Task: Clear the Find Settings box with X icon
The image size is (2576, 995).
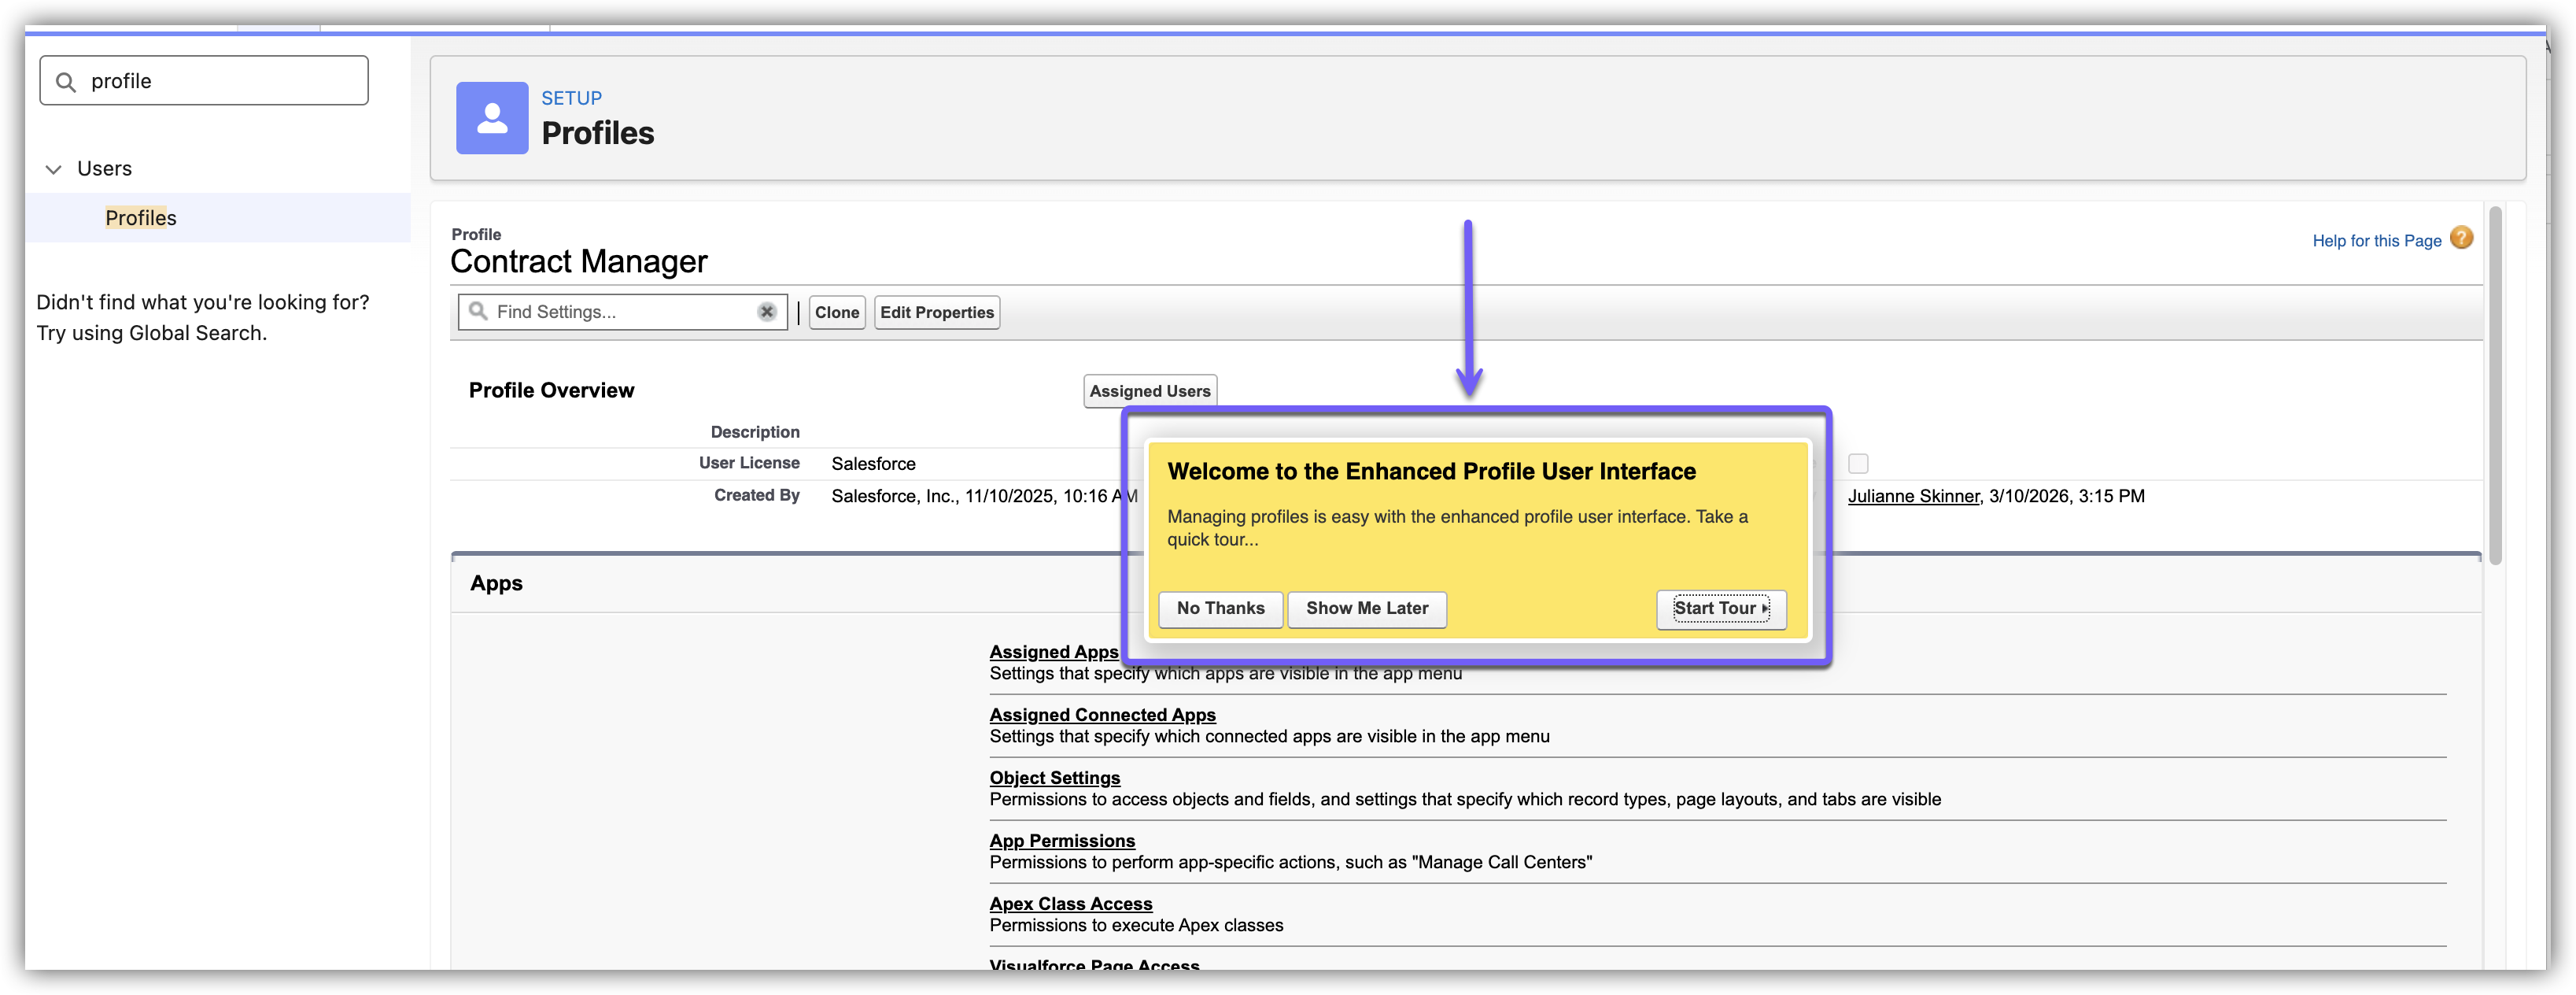Action: click(x=766, y=312)
